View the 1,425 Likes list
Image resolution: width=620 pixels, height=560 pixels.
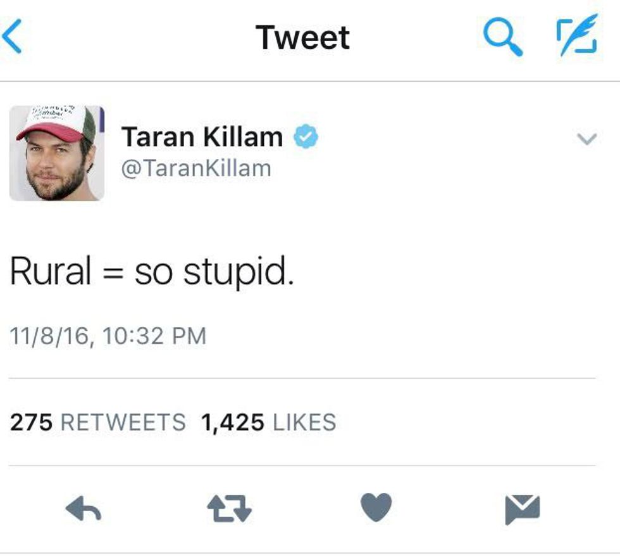click(268, 422)
